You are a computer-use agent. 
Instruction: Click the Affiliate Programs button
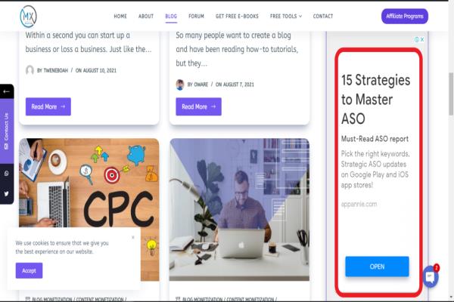click(405, 16)
